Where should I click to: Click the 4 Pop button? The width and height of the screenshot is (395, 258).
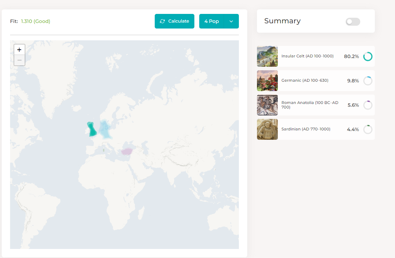tap(211, 21)
